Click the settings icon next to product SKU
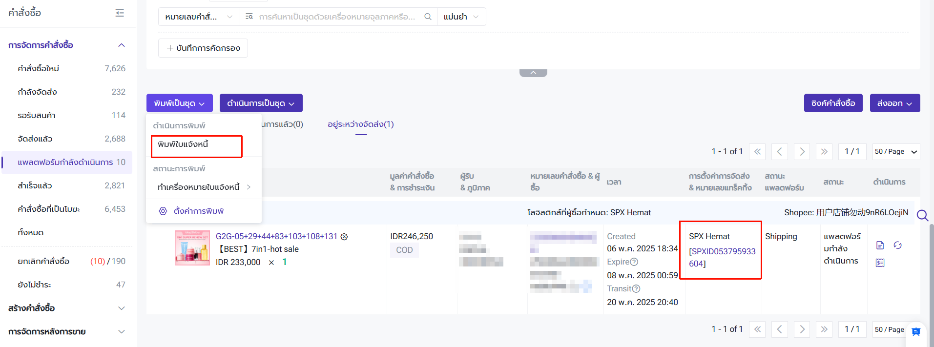The height and width of the screenshot is (347, 934). coord(344,237)
